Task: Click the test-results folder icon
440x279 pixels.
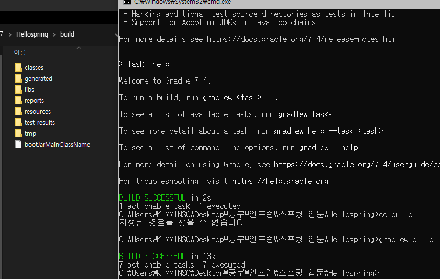Action: [18, 122]
